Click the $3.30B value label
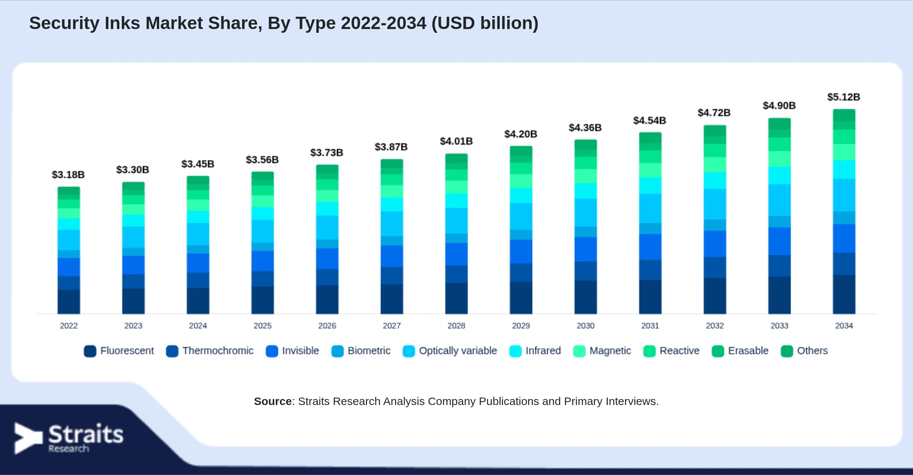913x475 pixels. click(x=133, y=170)
